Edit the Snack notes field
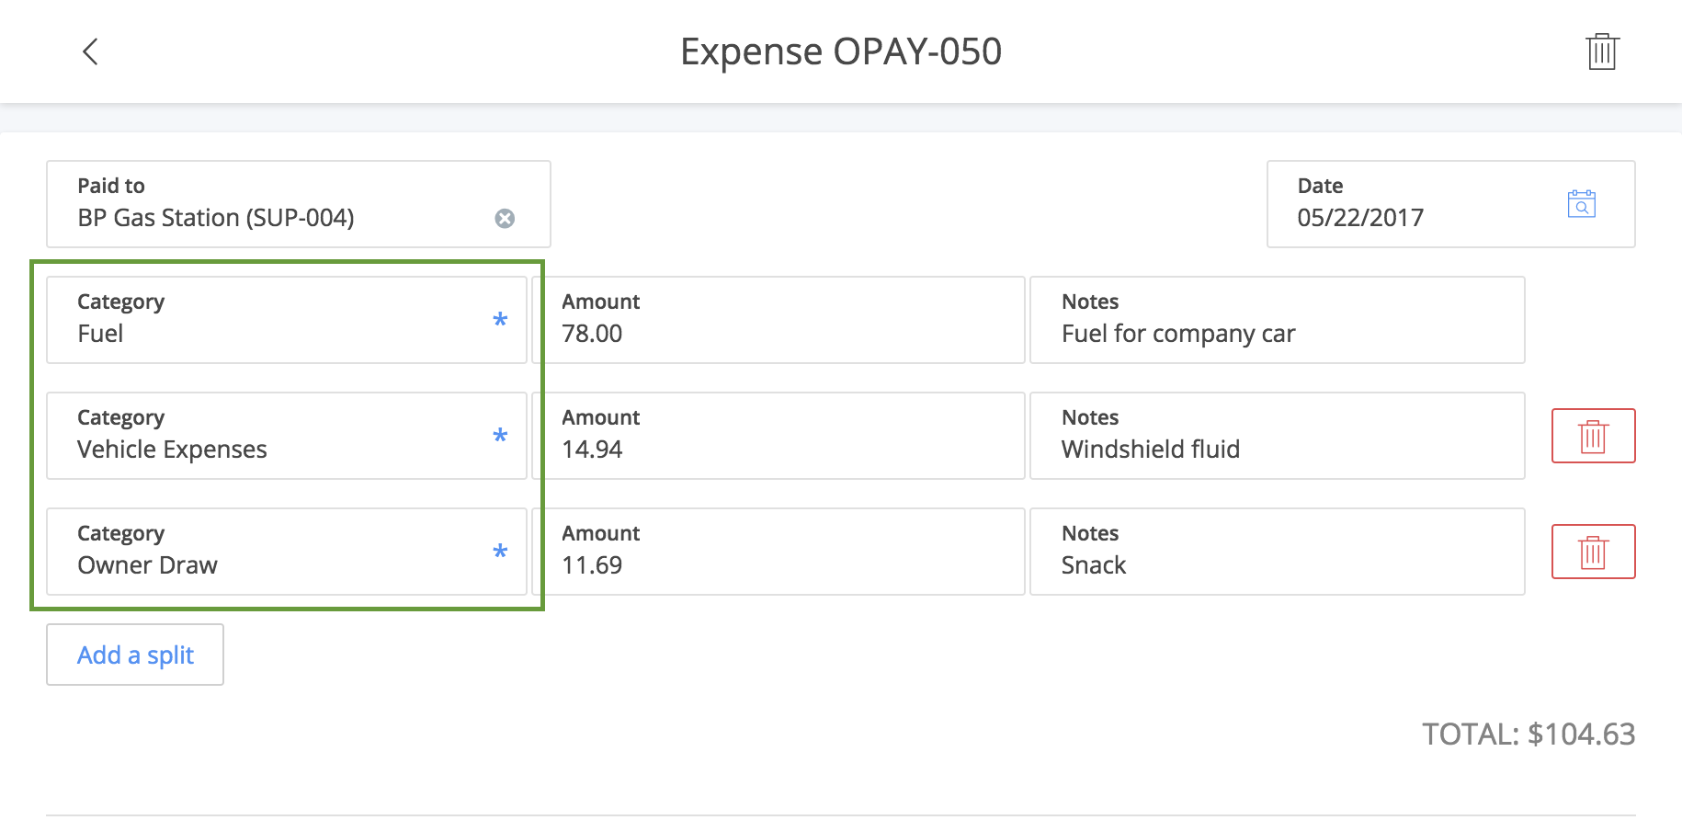Viewport: 1682px width, 820px height. pyautogui.click(x=1277, y=552)
